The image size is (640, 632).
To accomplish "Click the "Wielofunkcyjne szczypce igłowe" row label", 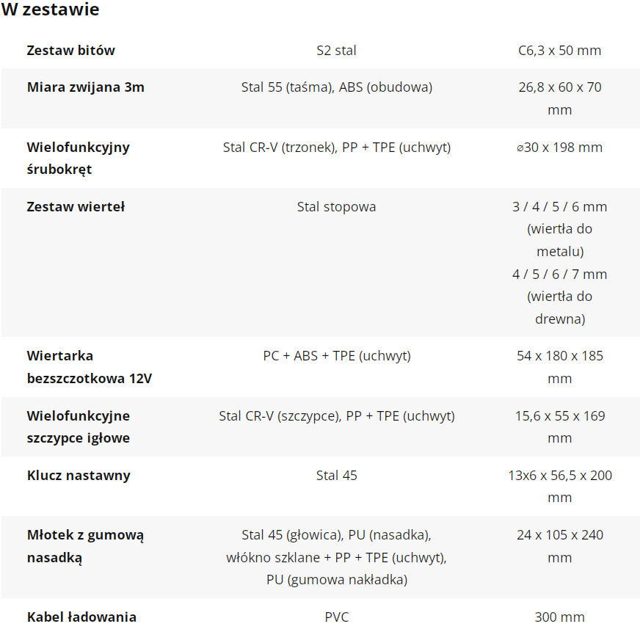I will click(78, 426).
